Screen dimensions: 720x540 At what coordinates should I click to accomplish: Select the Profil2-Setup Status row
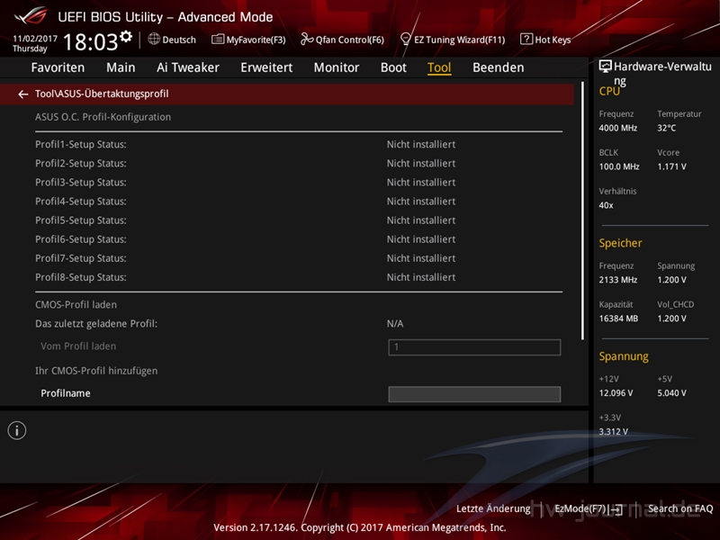click(299, 164)
